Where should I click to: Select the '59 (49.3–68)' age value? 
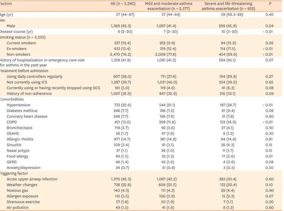pyautogui.click(x=232, y=14)
